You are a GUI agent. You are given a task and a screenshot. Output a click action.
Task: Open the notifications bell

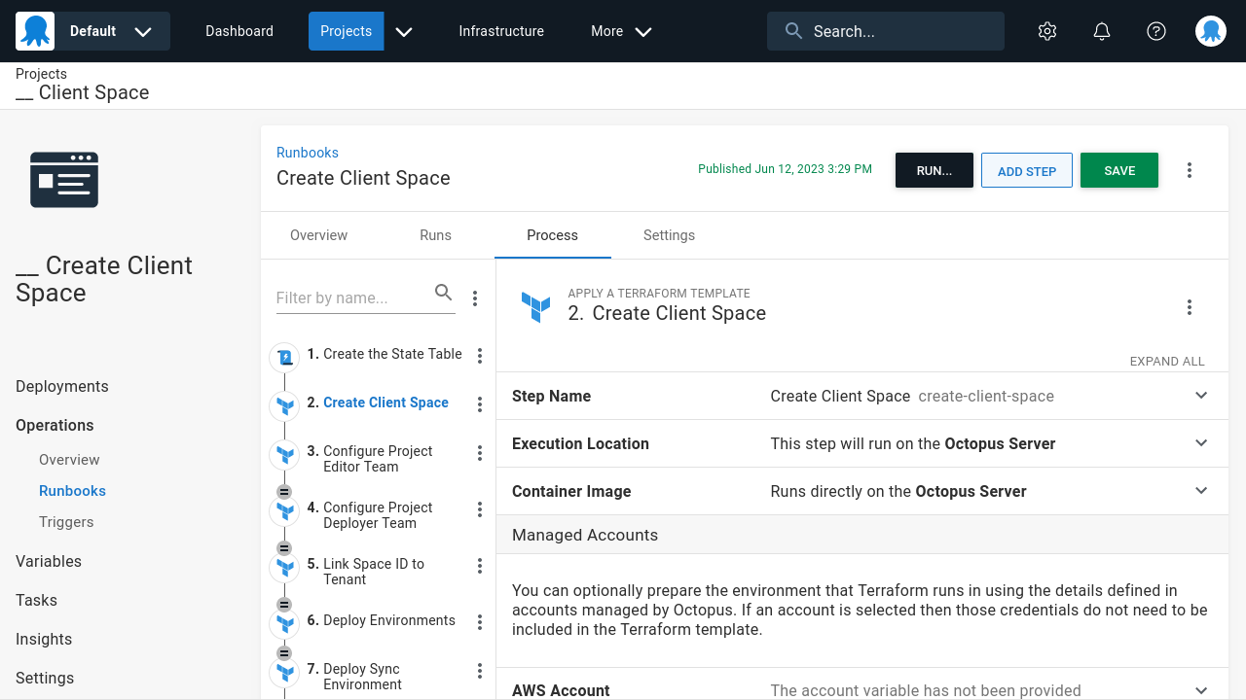(x=1101, y=30)
